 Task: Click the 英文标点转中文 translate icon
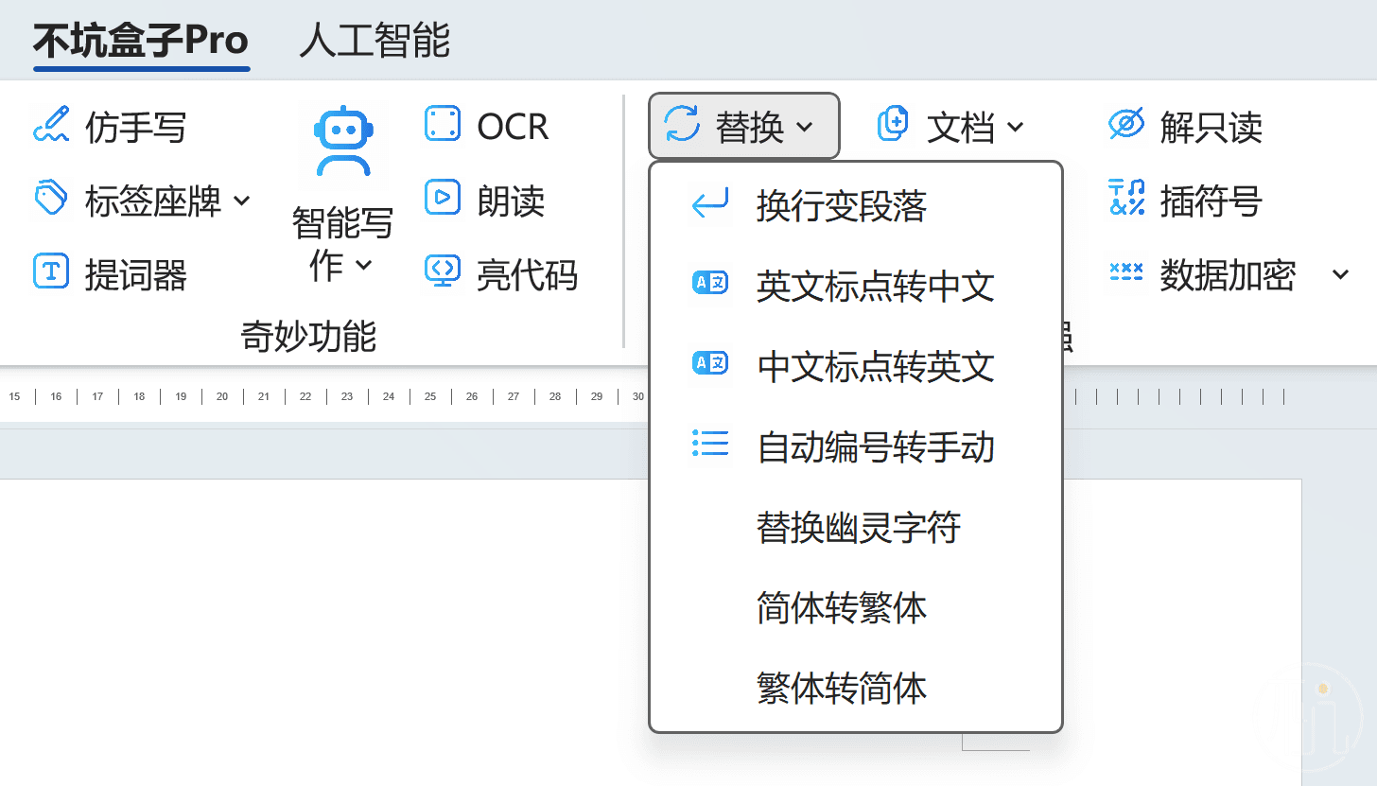(710, 283)
